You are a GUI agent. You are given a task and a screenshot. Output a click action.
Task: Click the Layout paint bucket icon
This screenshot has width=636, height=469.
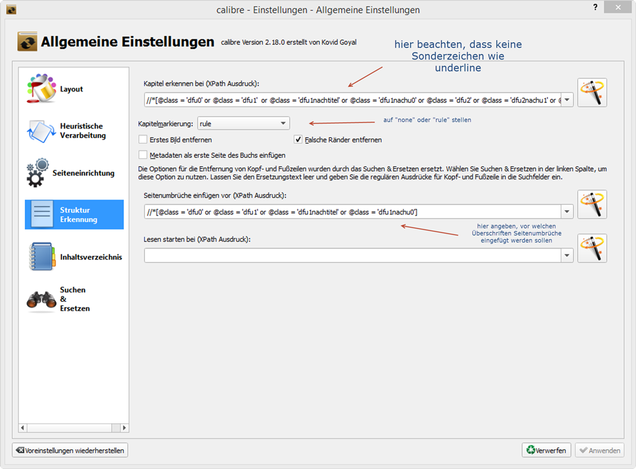pos(41,89)
